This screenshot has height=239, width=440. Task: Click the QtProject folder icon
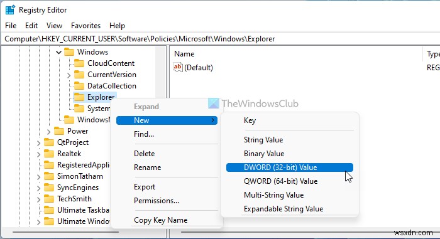point(49,142)
